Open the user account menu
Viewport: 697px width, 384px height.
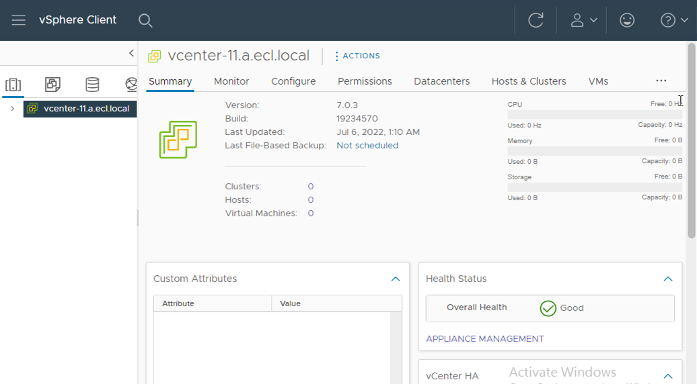click(x=583, y=20)
